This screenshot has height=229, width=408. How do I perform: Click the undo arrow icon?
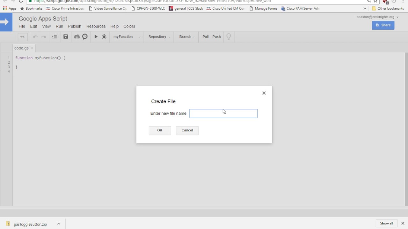(35, 37)
